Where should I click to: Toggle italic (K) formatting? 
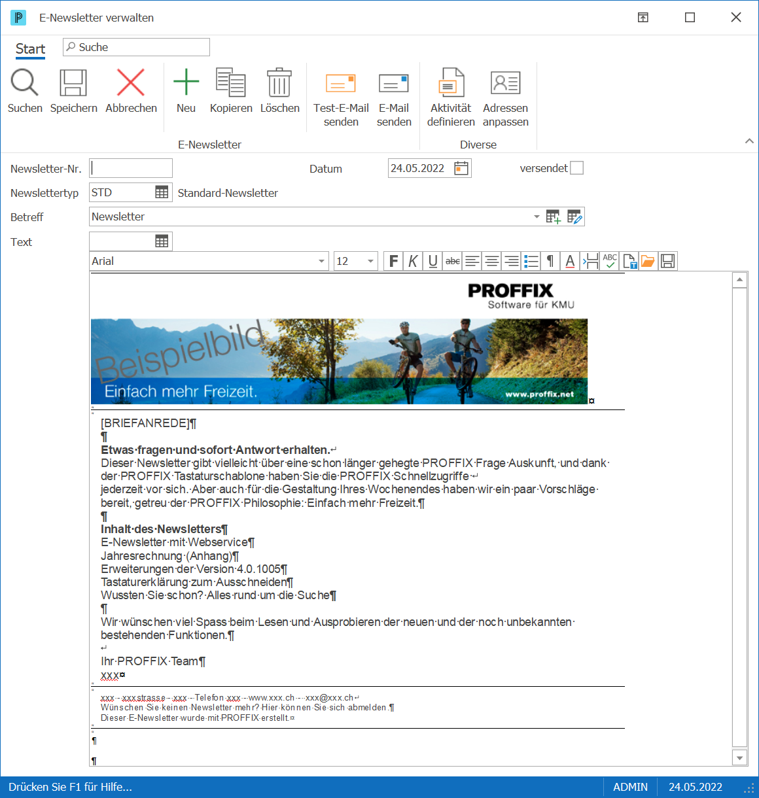[x=413, y=261]
